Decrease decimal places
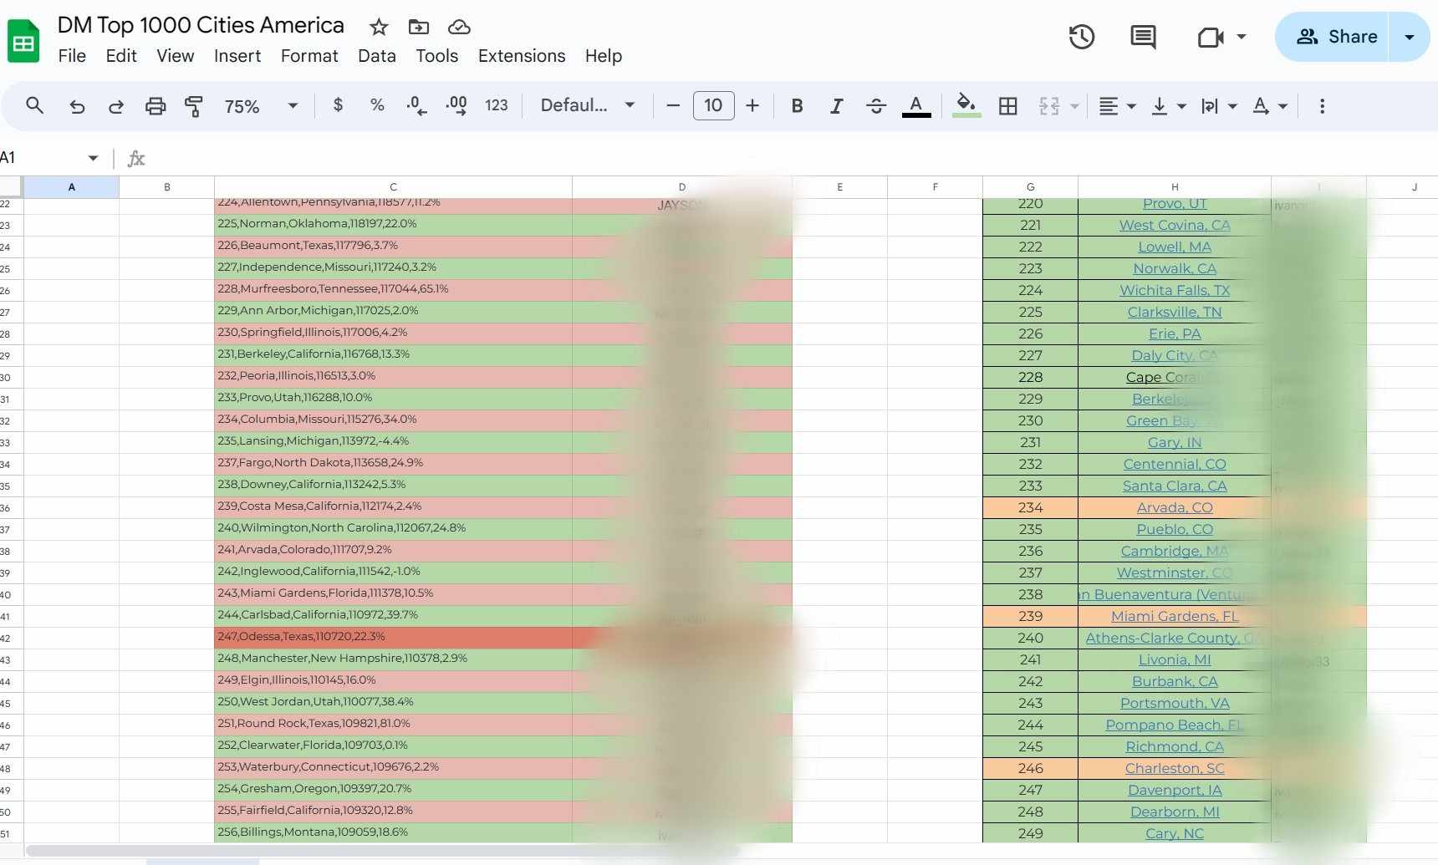1438x865 pixels. click(416, 105)
